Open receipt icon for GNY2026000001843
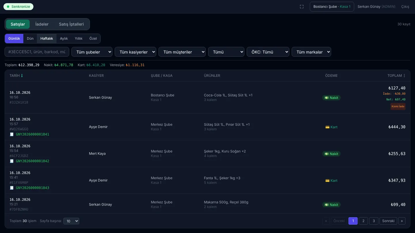 pos(12,188)
